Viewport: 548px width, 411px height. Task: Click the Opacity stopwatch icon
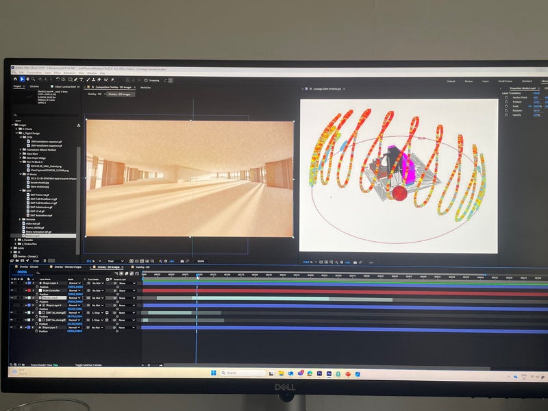coord(506,114)
